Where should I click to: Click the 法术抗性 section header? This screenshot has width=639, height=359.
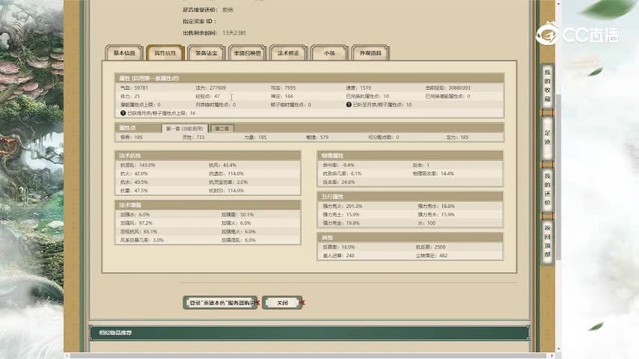(208, 156)
